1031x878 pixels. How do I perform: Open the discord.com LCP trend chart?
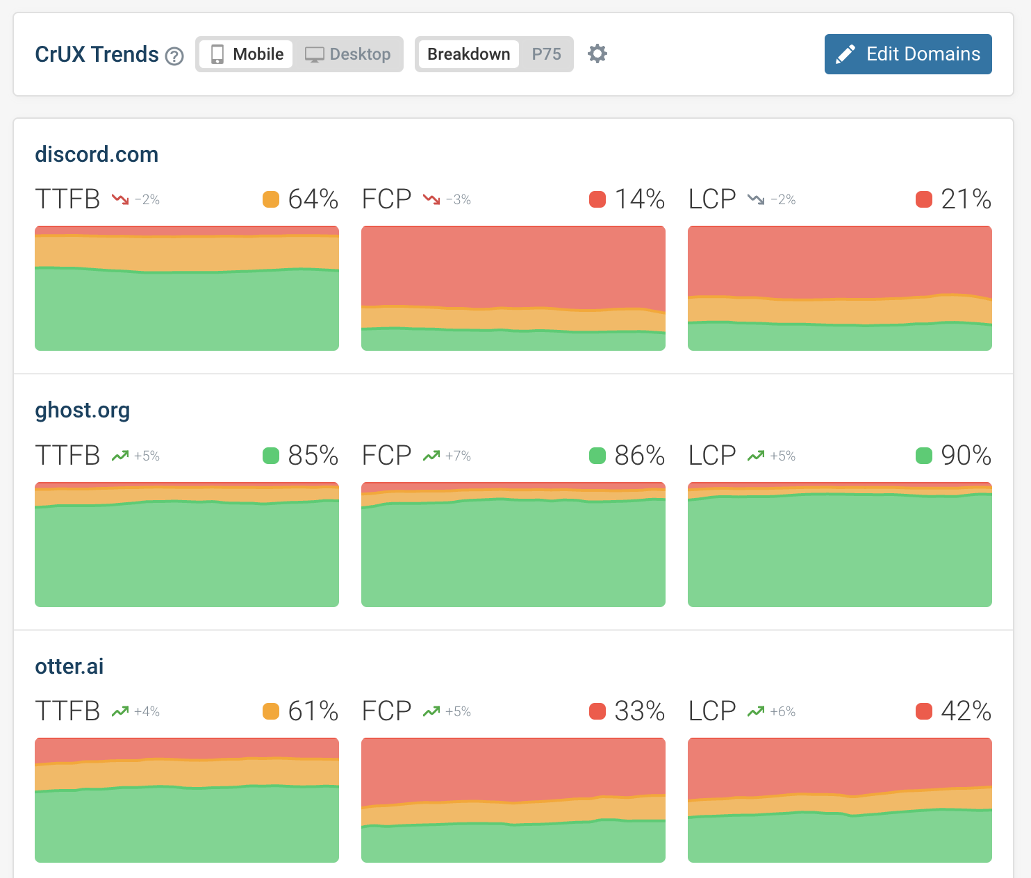tap(840, 288)
